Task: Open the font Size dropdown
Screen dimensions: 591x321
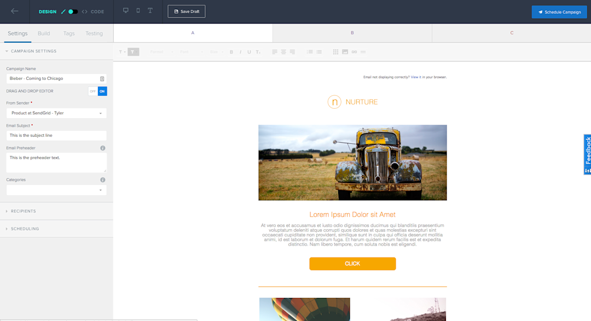Action: point(216,52)
